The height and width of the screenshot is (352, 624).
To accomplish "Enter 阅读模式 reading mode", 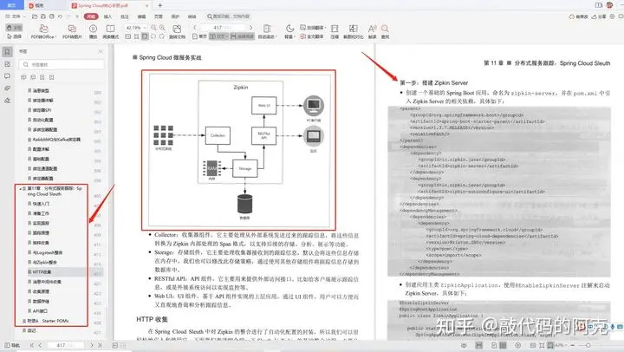I will [x=110, y=31].
